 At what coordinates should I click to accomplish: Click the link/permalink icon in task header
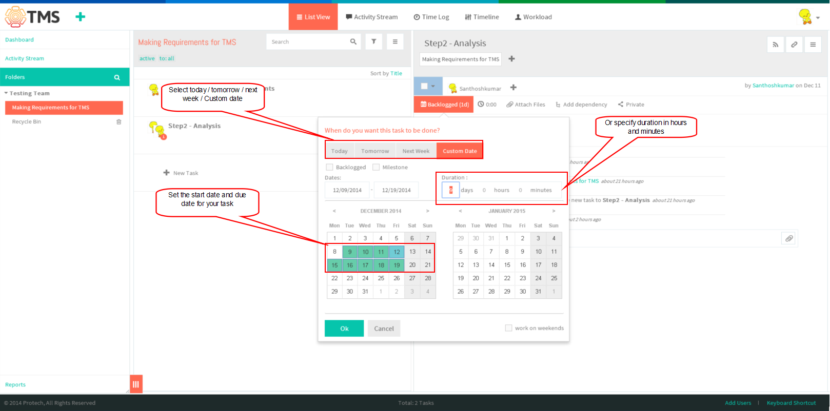[x=794, y=45]
